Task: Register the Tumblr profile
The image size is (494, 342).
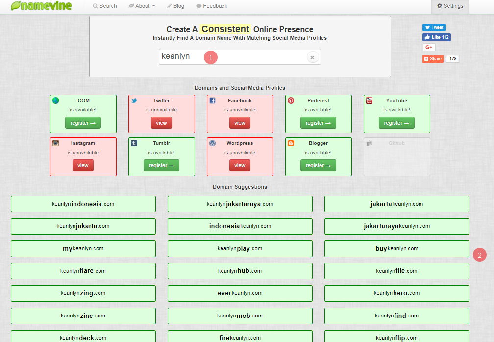Action: pyautogui.click(x=161, y=165)
